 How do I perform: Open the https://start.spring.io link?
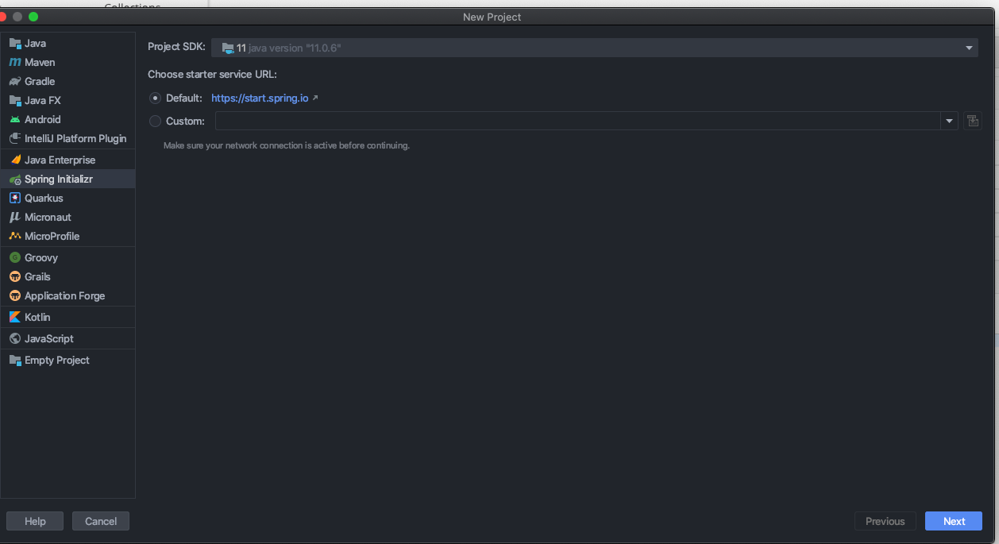coord(260,98)
